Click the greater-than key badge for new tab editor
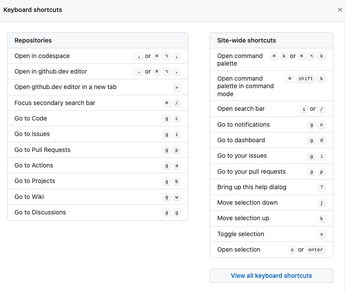The width and height of the screenshot is (345, 292). 177,88
